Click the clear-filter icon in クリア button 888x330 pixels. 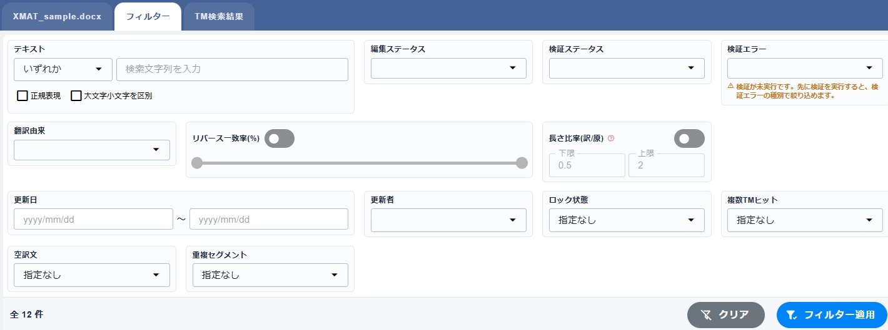click(707, 315)
